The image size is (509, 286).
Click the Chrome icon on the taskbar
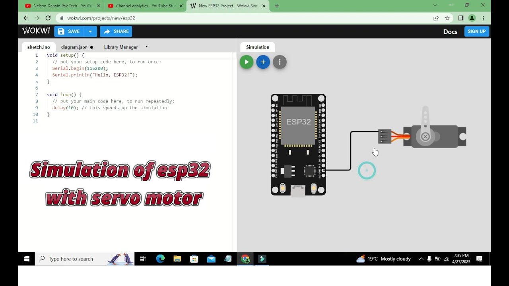(x=245, y=259)
